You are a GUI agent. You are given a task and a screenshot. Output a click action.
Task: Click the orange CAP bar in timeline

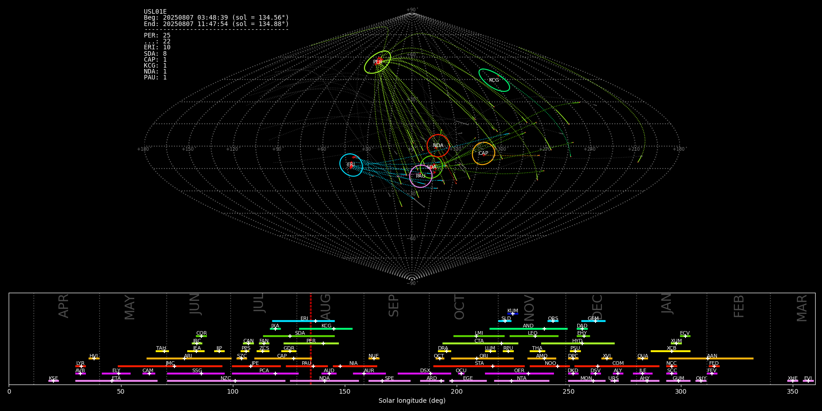click(283, 358)
